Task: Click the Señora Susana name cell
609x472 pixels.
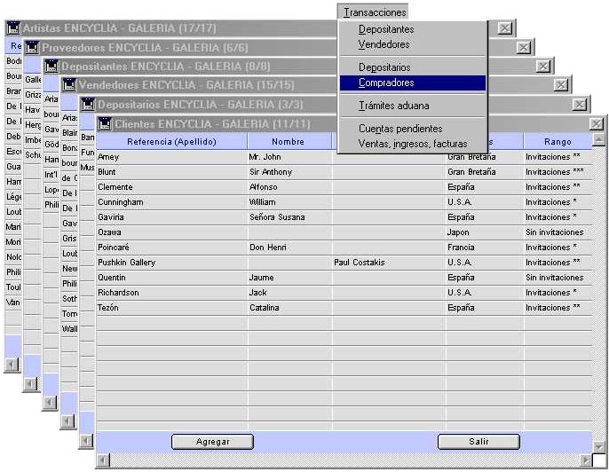Action: coord(289,217)
